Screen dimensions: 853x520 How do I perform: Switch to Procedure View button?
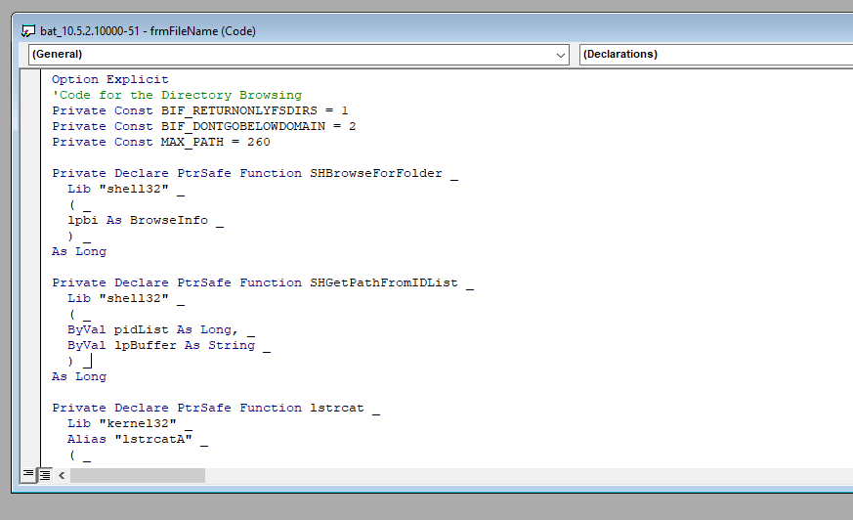coord(28,475)
